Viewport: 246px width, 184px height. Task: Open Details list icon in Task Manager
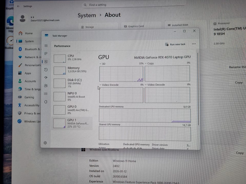46,94
